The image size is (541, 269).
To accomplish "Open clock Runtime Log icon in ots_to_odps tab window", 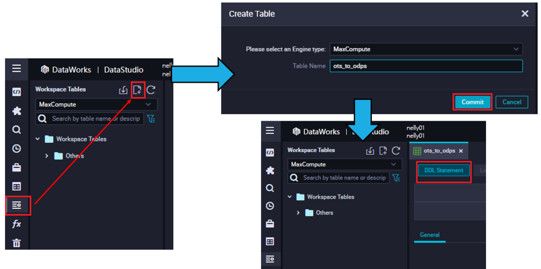I will [270, 206].
